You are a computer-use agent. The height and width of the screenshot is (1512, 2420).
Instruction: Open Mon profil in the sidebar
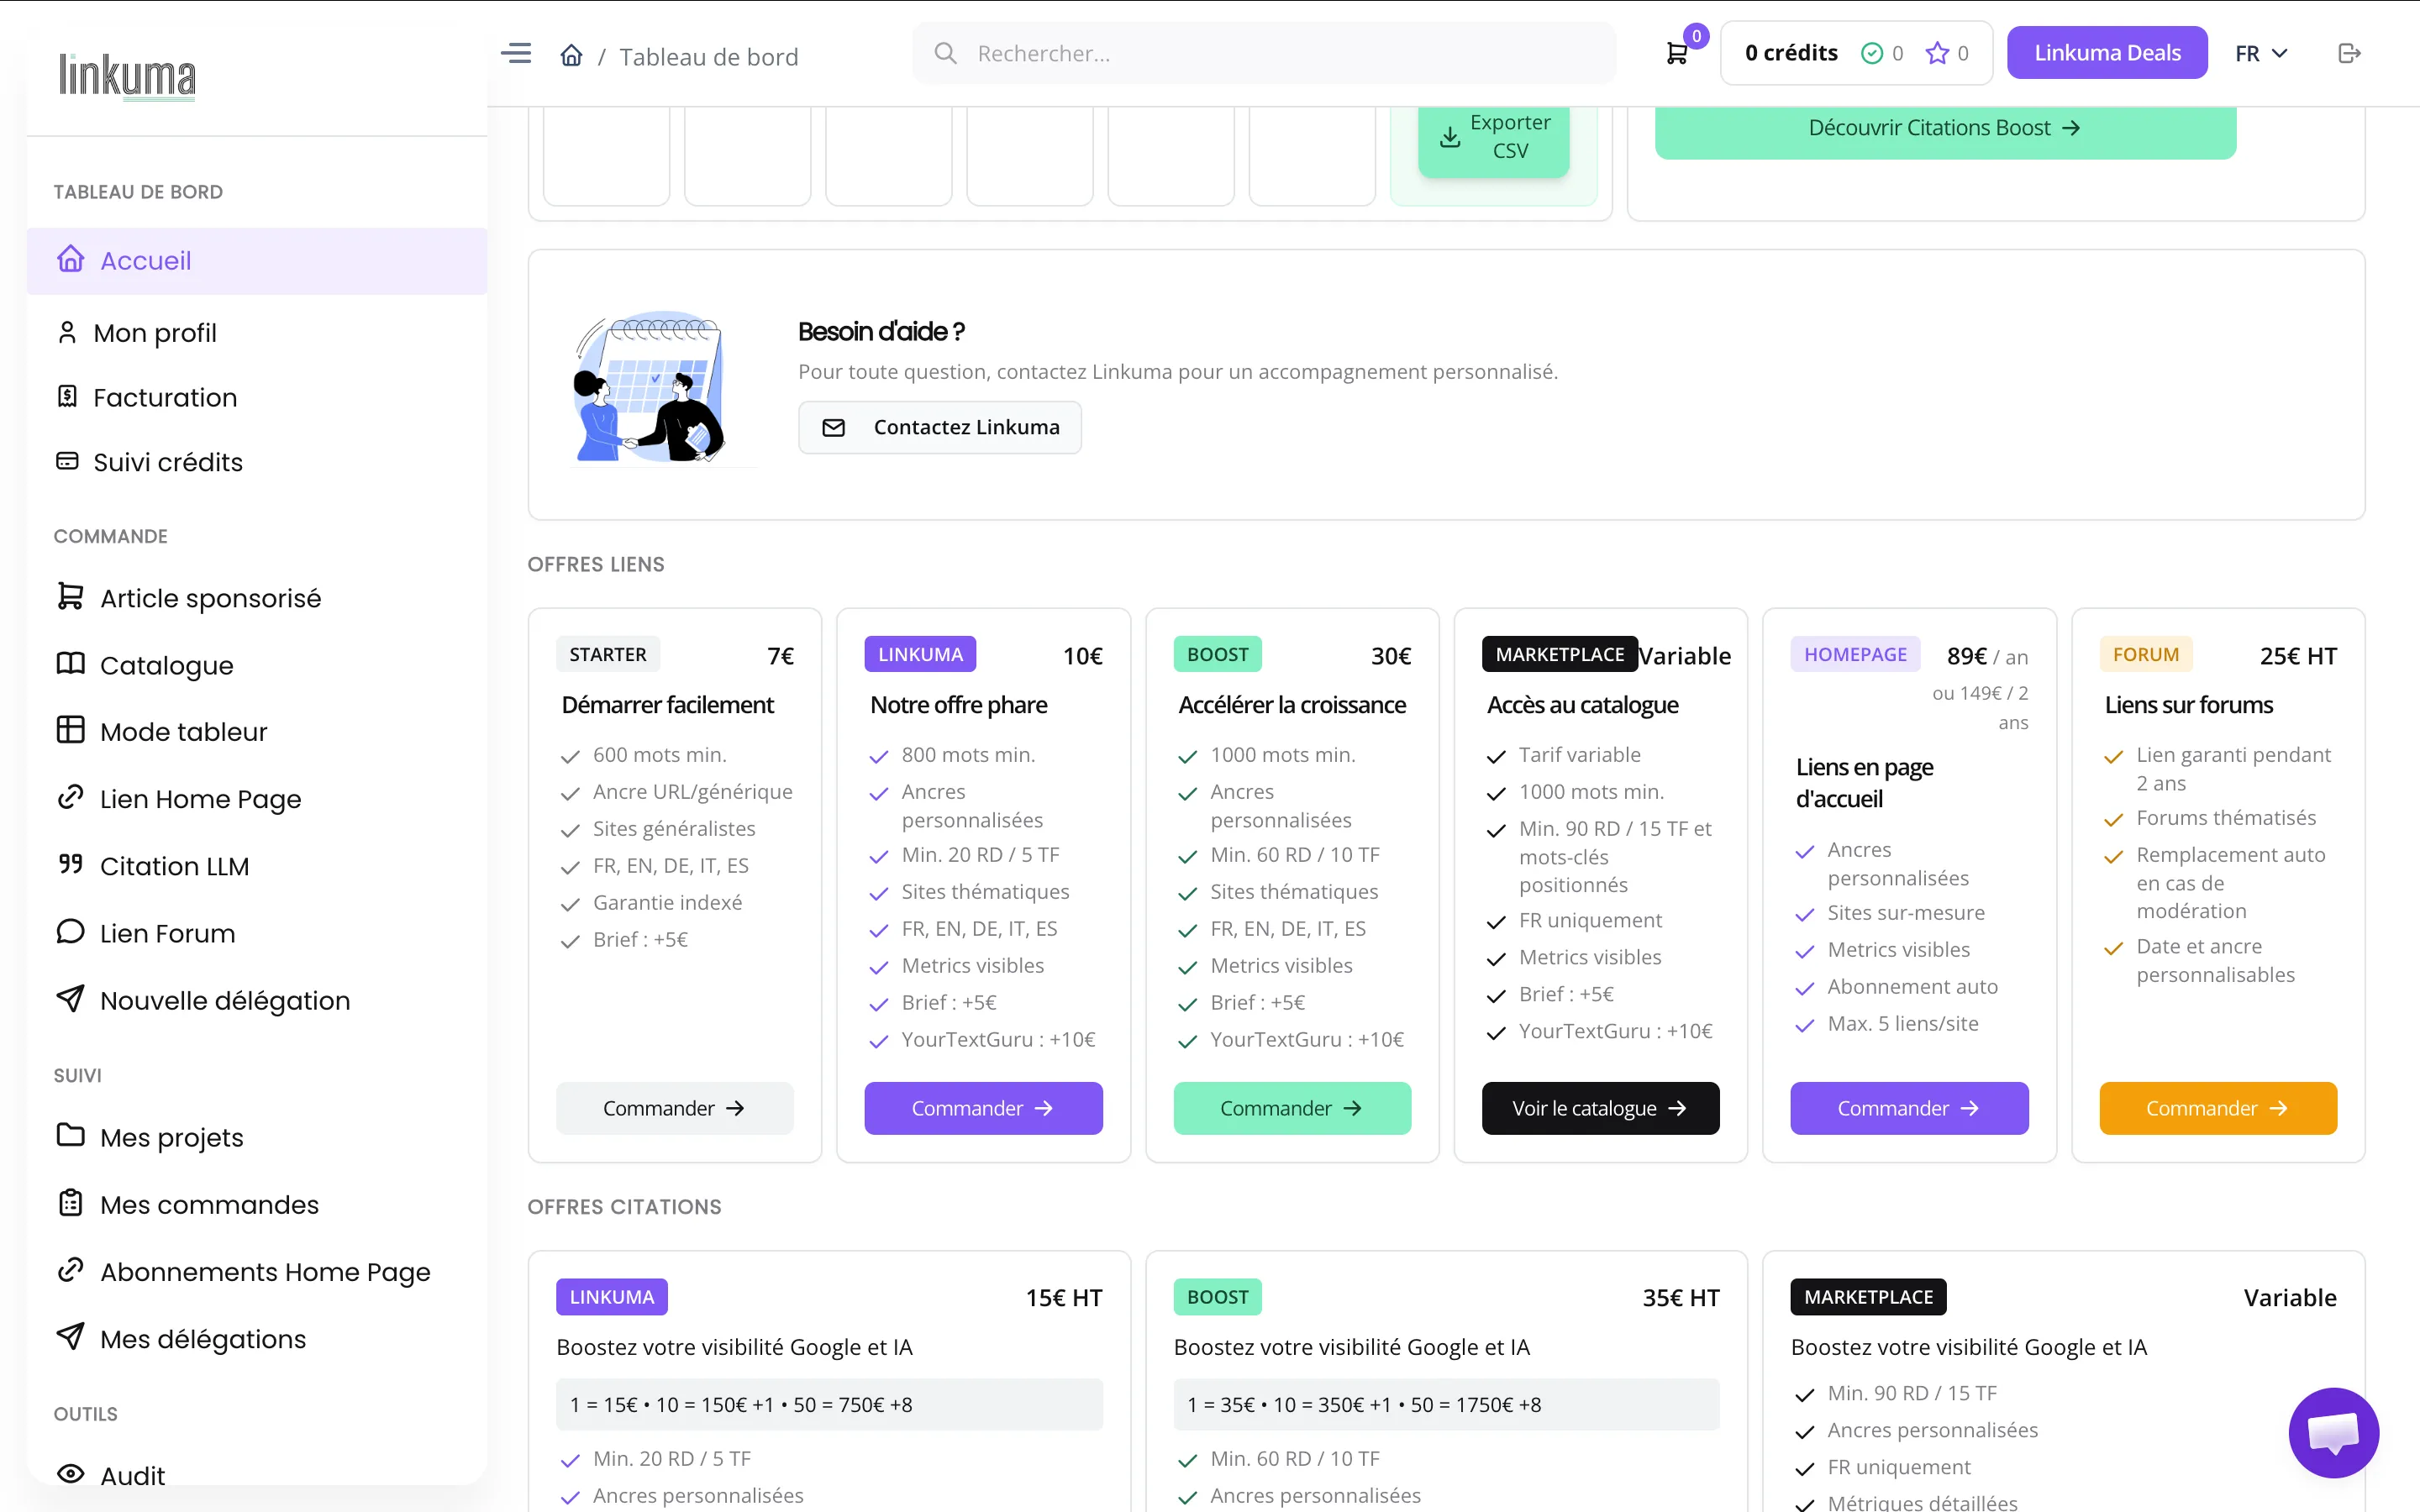point(257,333)
